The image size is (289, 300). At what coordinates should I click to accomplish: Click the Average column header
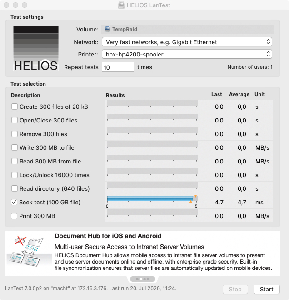coord(239,94)
